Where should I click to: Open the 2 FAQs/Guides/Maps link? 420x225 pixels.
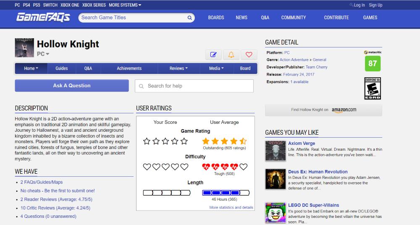[x=42, y=182]
